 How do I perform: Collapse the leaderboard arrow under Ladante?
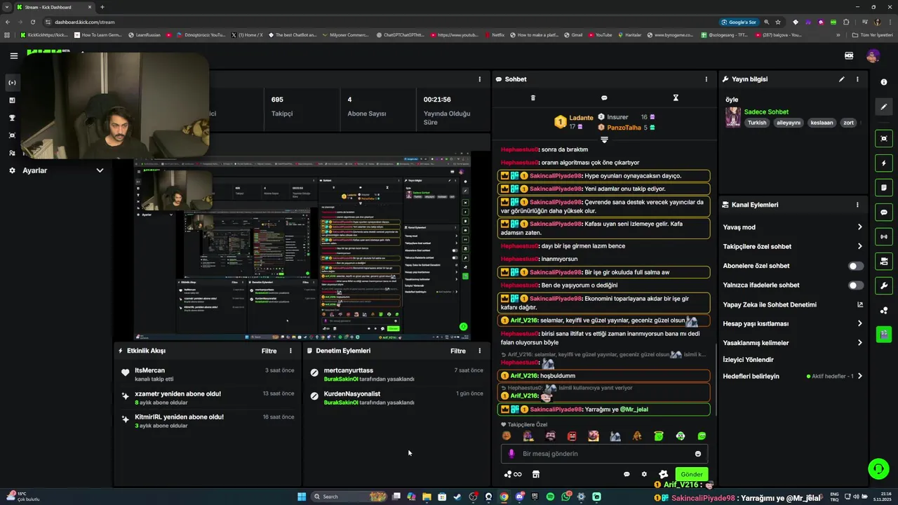coord(604,140)
